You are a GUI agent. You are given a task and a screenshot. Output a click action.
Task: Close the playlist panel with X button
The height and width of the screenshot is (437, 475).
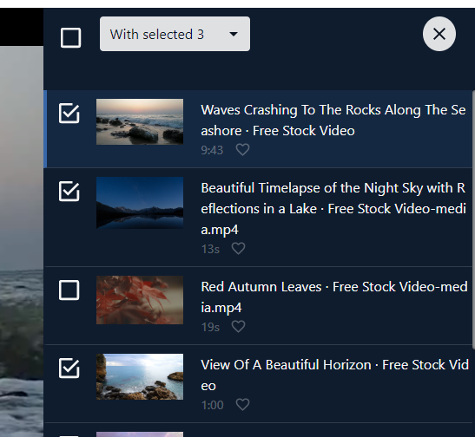pyautogui.click(x=439, y=34)
